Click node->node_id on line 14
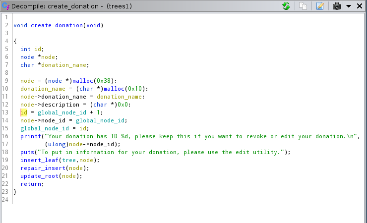Image resolution: width=367 pixels, height=223 pixels. click(53, 120)
